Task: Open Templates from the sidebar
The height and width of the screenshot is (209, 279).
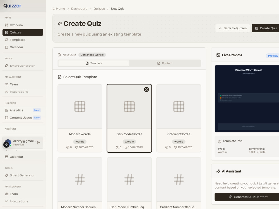Action: coord(23,40)
